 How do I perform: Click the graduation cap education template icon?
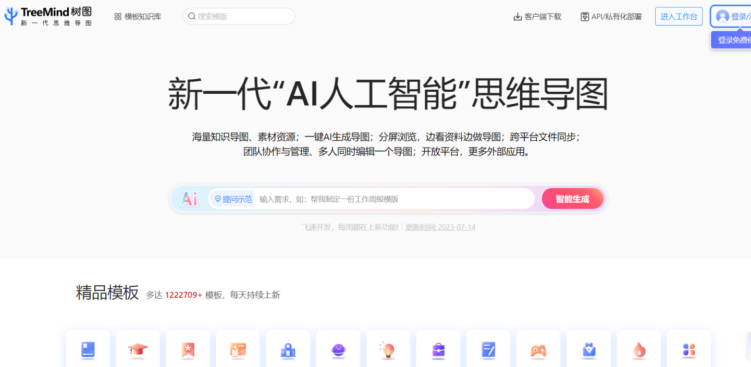pos(138,350)
